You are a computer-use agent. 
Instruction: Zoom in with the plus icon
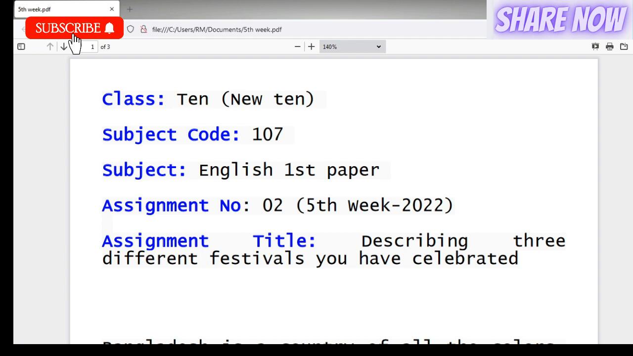point(311,46)
